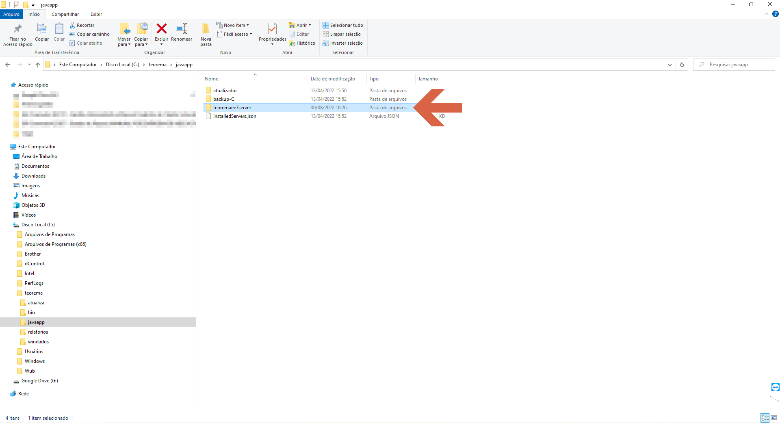This screenshot has width=780, height=423.
Task: Switch to the Compartilhar tab
Action: [65, 14]
